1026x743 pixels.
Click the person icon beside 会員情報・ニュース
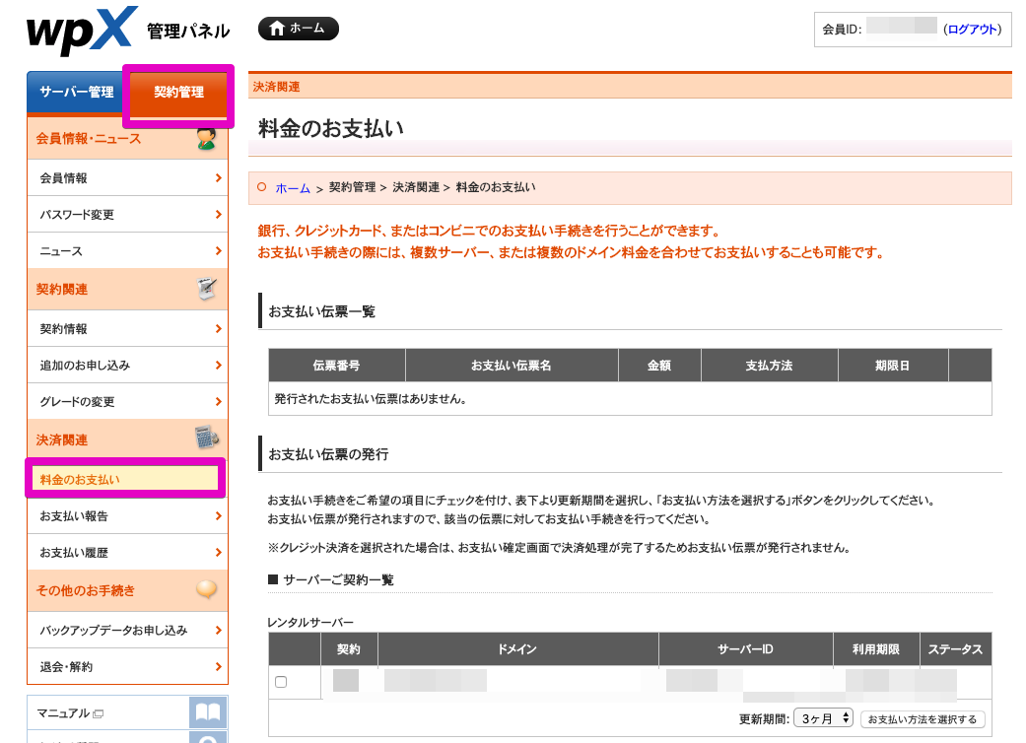204,139
